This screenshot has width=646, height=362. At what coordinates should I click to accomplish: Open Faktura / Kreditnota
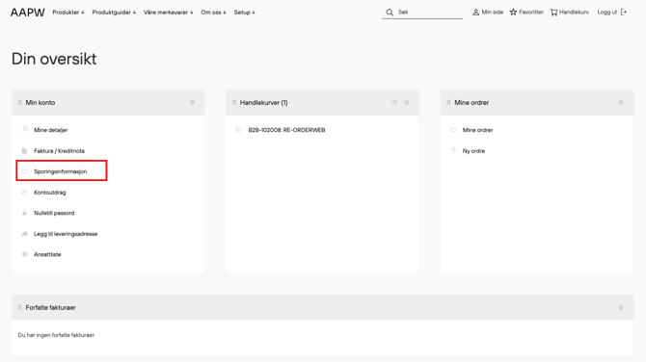(x=59, y=151)
